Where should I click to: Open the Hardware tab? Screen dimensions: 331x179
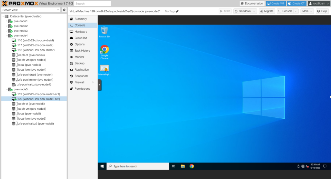point(82,32)
